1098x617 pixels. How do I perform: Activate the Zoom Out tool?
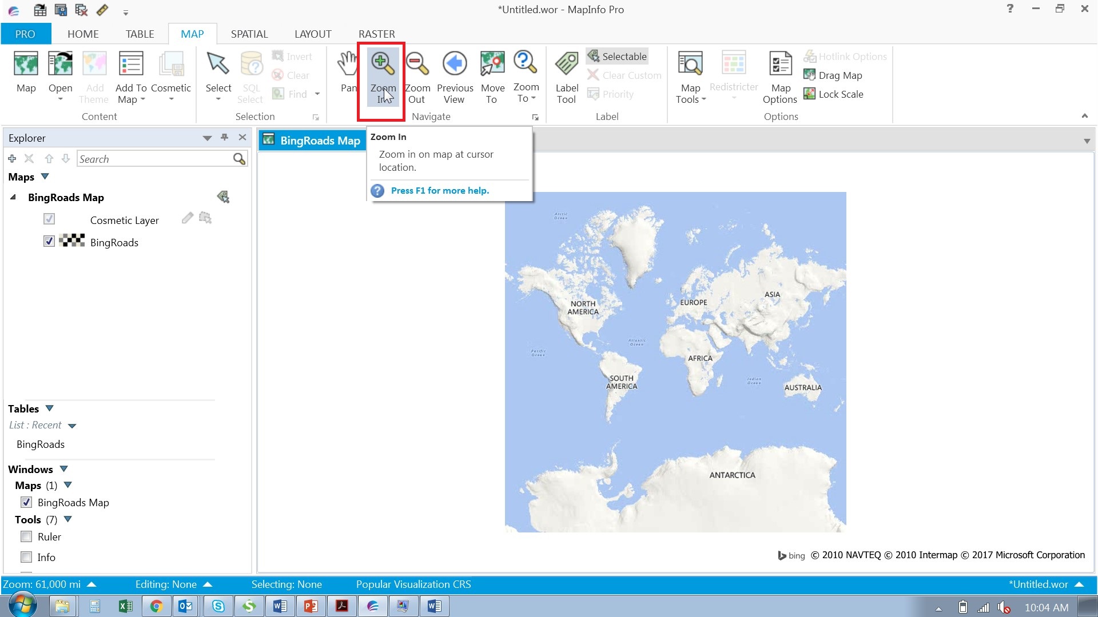[417, 74]
